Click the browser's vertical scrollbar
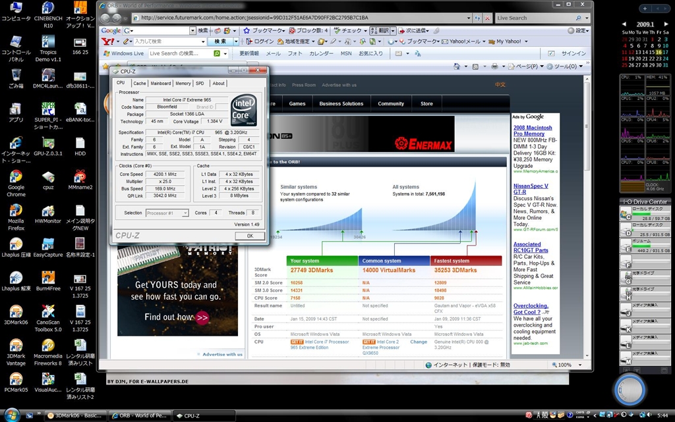This screenshot has height=422, width=675. (x=586, y=217)
